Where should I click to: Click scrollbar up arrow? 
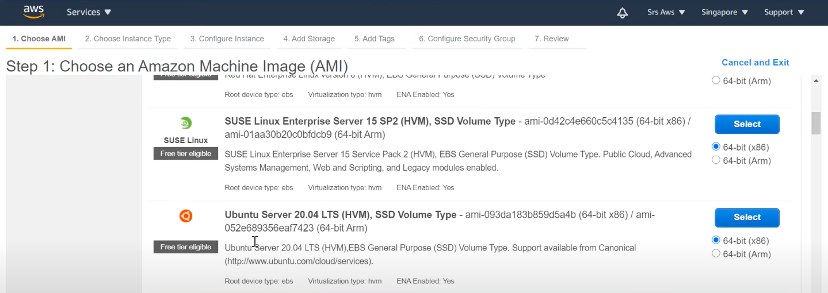click(816, 81)
